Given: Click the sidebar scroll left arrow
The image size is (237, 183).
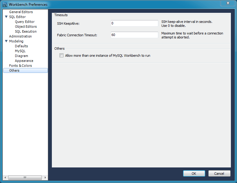Looking at the screenshot, I should click(5, 178).
